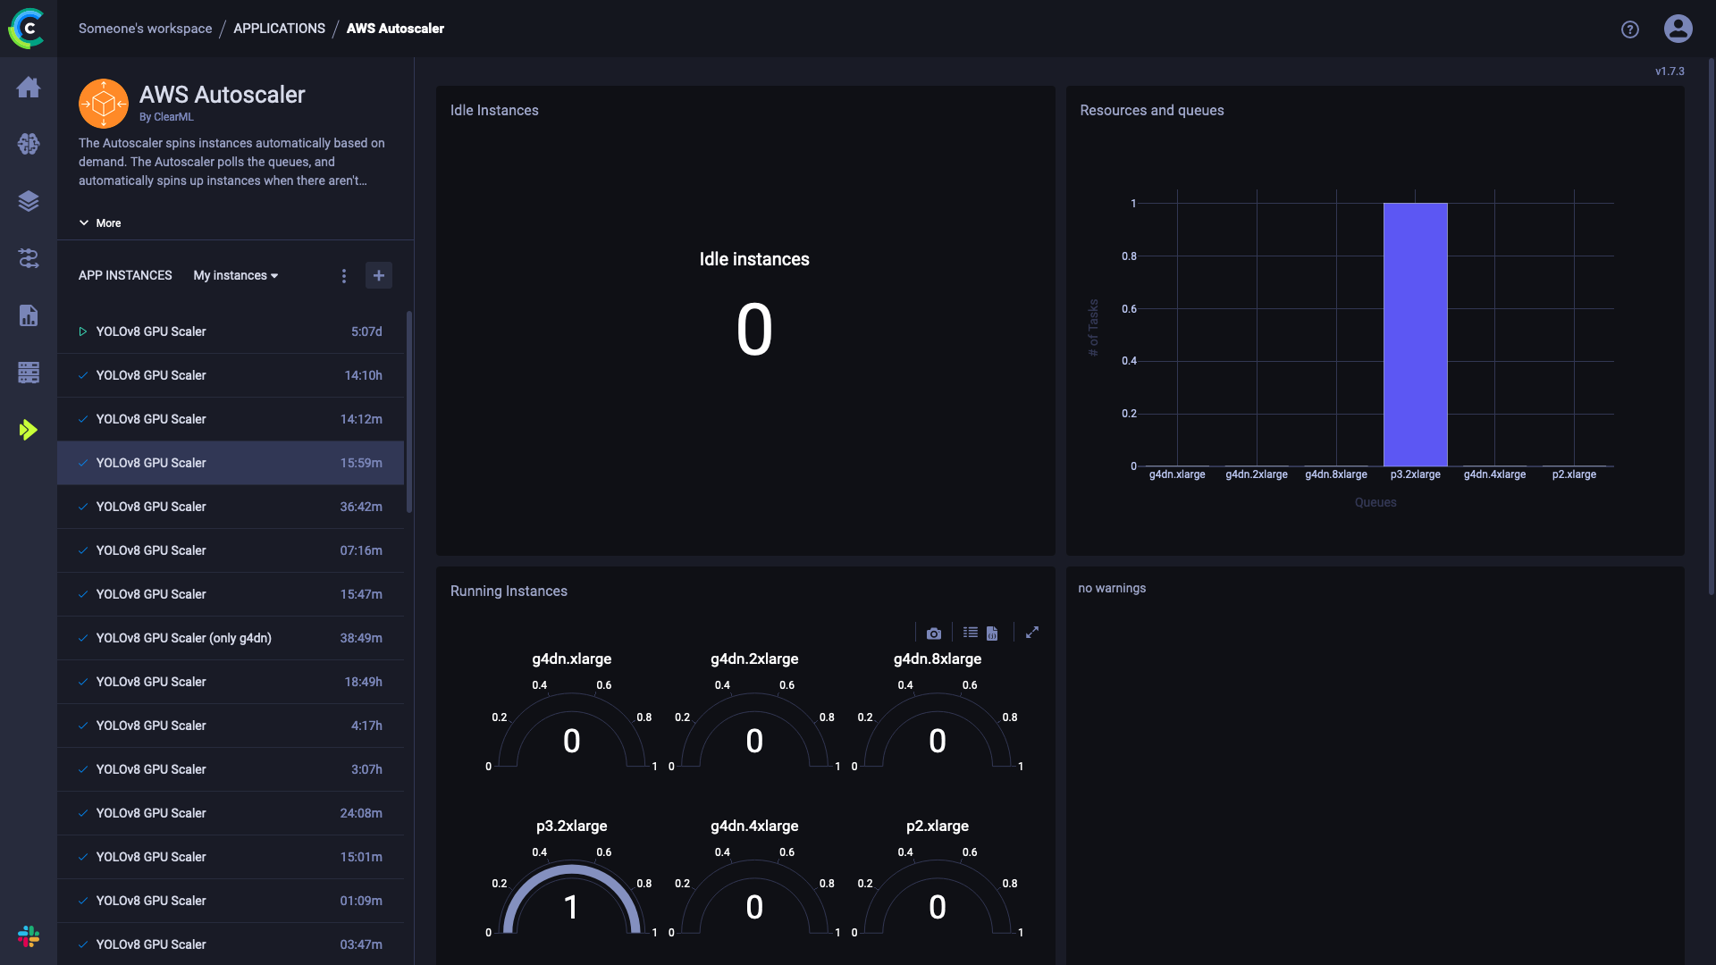Open the help question mark icon
Viewport: 1716px width, 965px height.
(1630, 29)
